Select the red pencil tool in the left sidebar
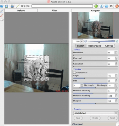The width and height of the screenshot is (119, 126). pyautogui.click(x=2, y=15)
